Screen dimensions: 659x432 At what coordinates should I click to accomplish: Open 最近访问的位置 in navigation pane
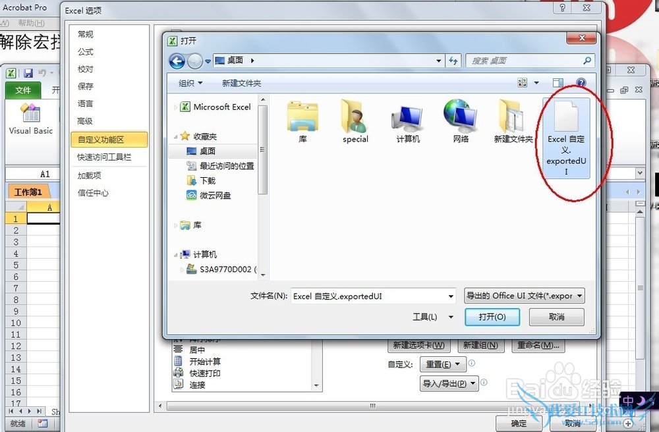[227, 166]
